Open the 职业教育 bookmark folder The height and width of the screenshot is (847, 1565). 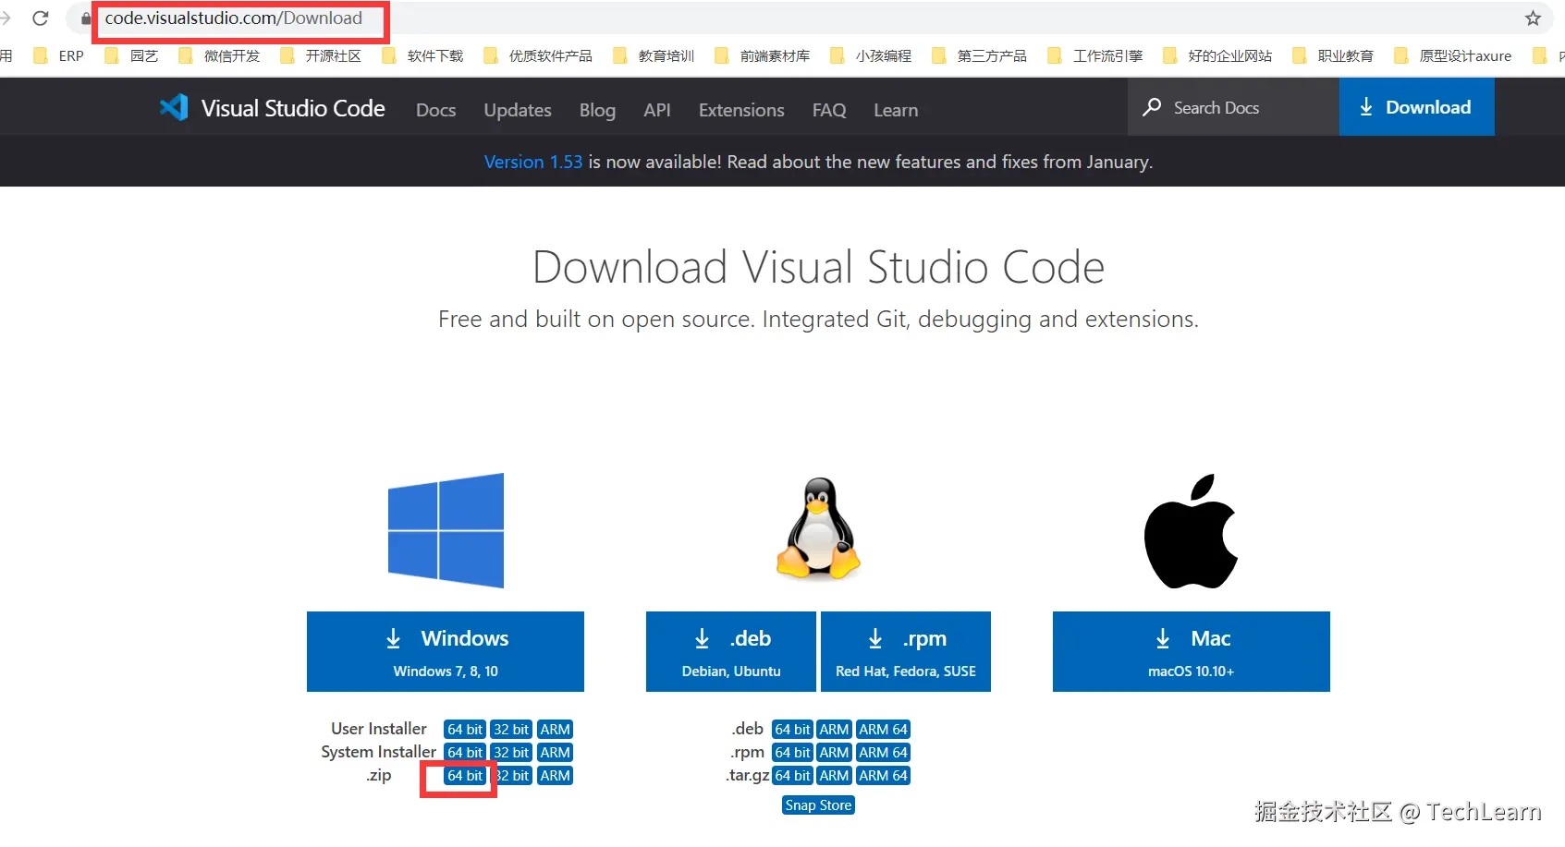pos(1333,56)
